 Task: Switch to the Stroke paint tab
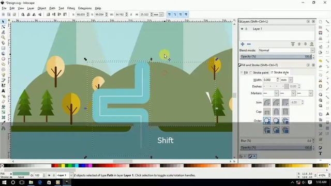click(259, 72)
